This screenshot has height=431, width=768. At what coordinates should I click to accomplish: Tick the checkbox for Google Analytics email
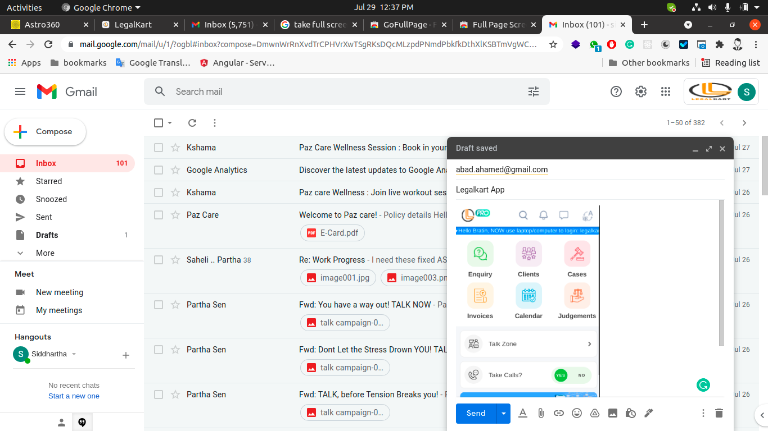[159, 170]
